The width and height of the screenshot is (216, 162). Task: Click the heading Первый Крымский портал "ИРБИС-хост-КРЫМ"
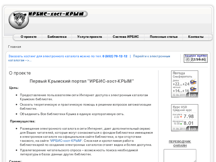pyautogui.click(x=82, y=81)
